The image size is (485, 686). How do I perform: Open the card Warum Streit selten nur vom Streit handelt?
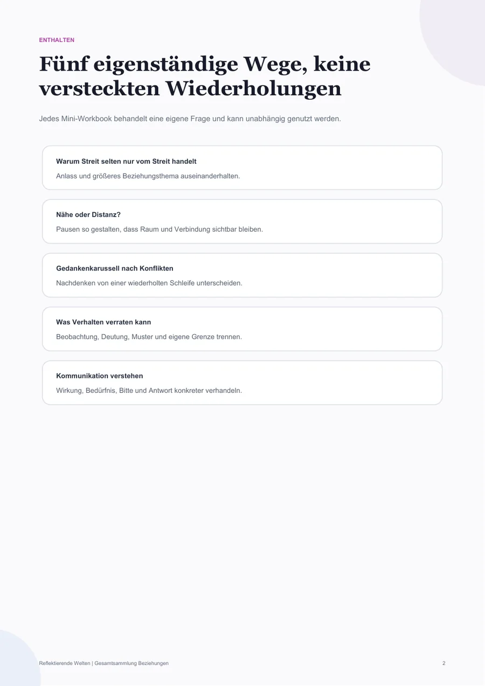click(x=242, y=168)
